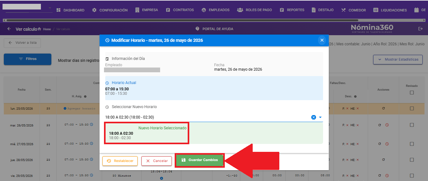Click red clock icon in mié. 27/05/2026 row
This screenshot has height=181, width=428.
tap(387, 144)
